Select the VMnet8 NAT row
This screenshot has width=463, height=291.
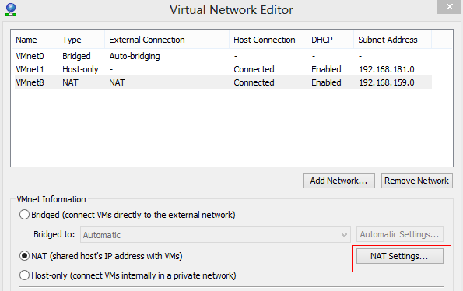[223, 82]
